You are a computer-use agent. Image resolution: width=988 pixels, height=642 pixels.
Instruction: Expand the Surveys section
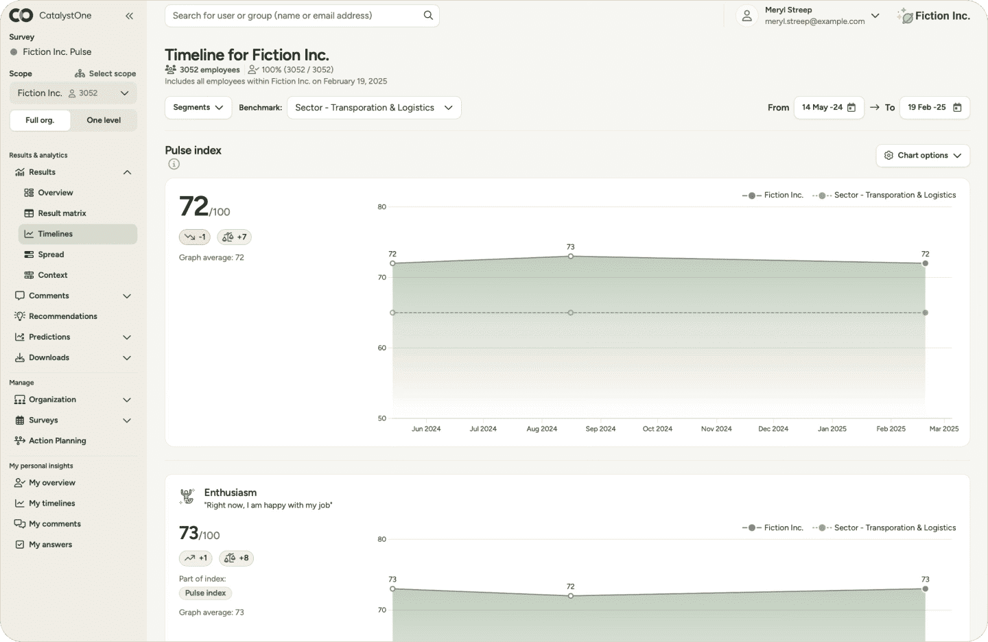pos(127,420)
